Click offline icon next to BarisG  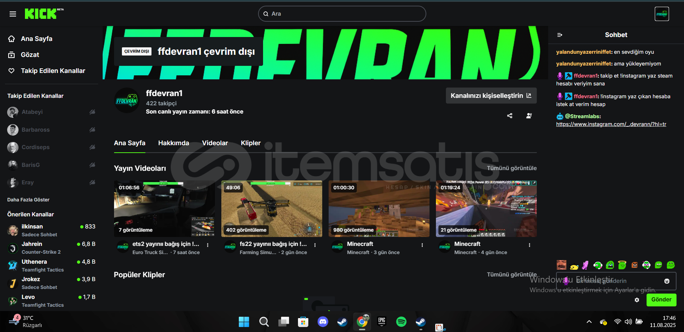[92, 165]
